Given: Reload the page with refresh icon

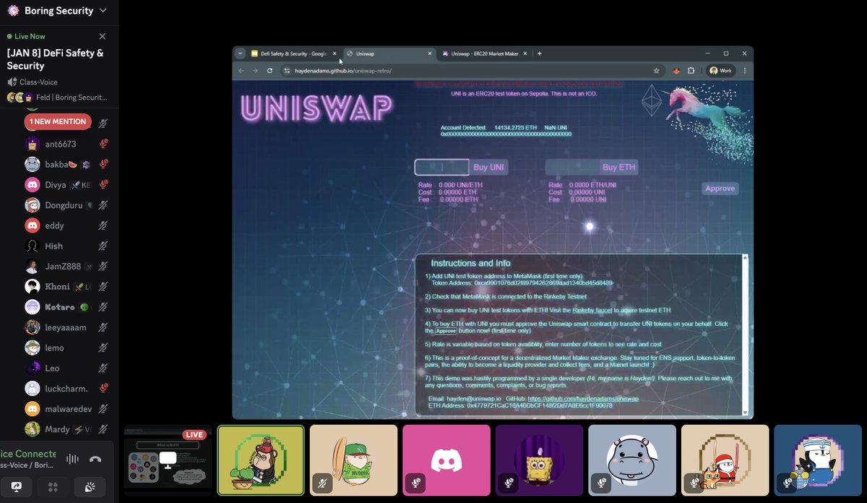Looking at the screenshot, I should tap(269, 71).
